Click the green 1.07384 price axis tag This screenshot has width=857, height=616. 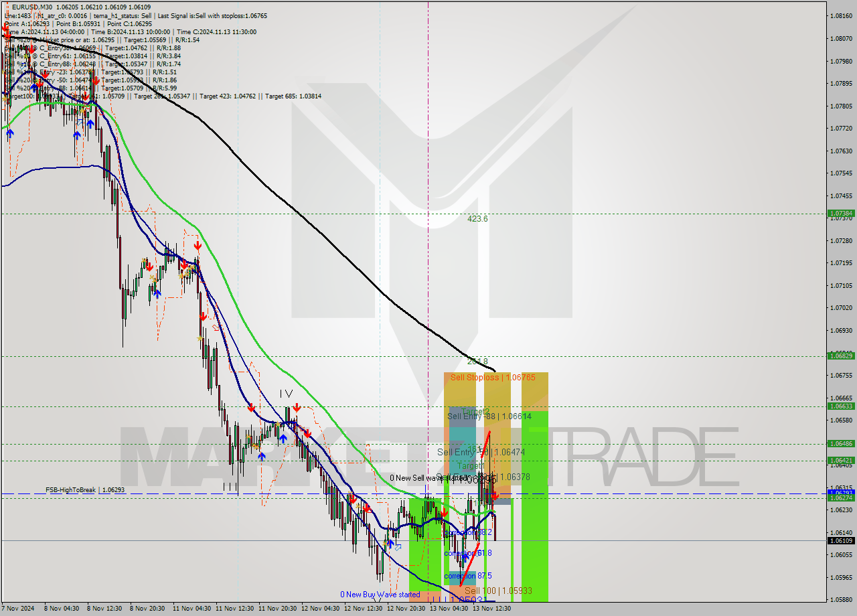841,214
